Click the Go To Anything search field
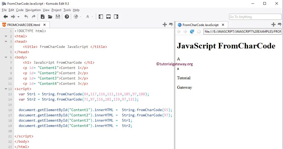 pos(255,17)
